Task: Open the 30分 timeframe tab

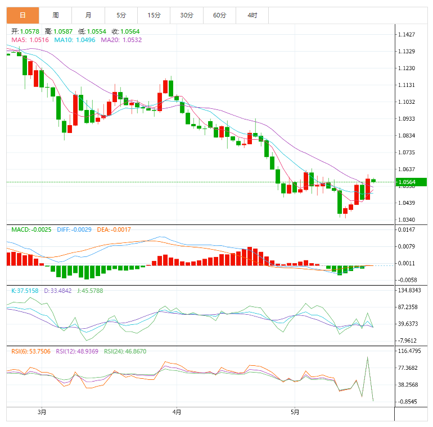Action: (187, 15)
